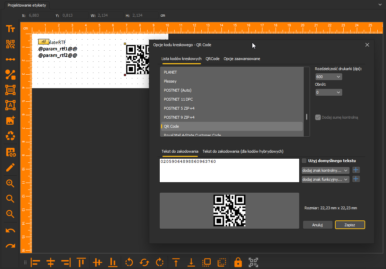
Task: Align objects to the bottom edge
Action: click(112, 262)
